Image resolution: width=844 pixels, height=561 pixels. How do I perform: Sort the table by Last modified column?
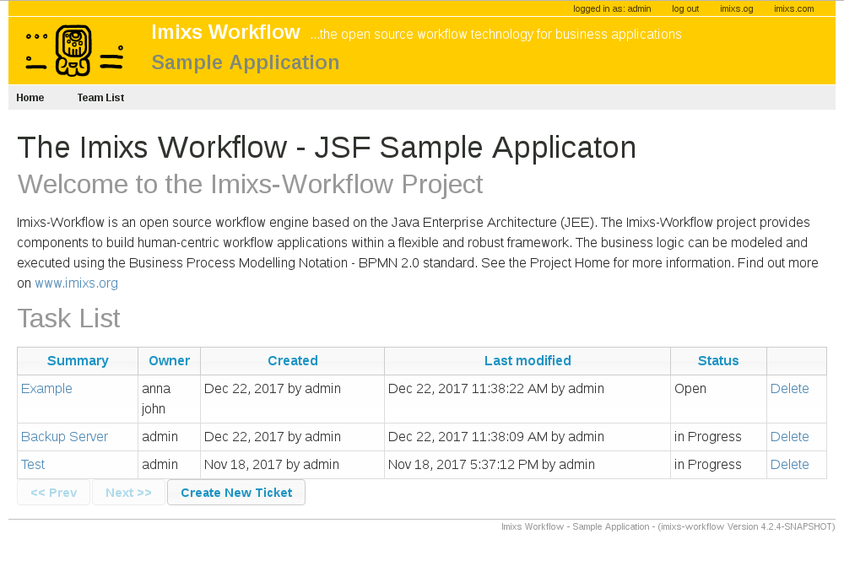coord(527,360)
